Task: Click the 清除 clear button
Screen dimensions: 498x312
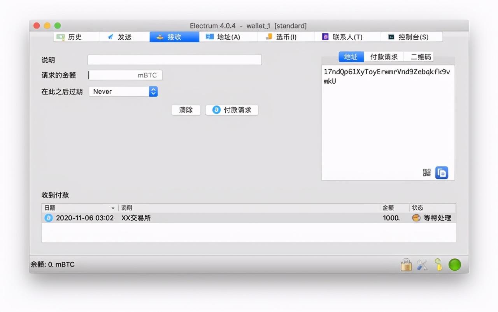Action: (186, 110)
